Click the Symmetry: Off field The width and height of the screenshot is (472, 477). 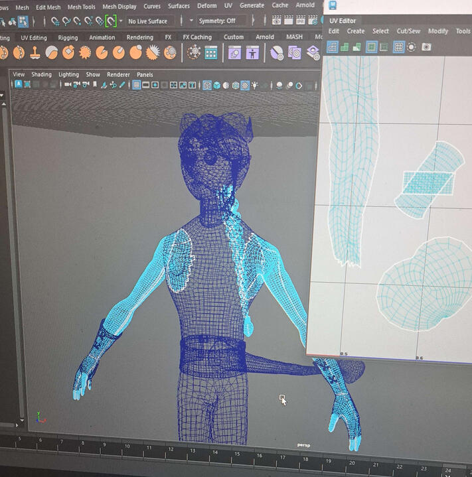222,21
